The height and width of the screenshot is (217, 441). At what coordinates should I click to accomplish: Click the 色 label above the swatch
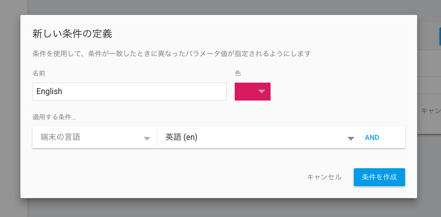point(238,73)
